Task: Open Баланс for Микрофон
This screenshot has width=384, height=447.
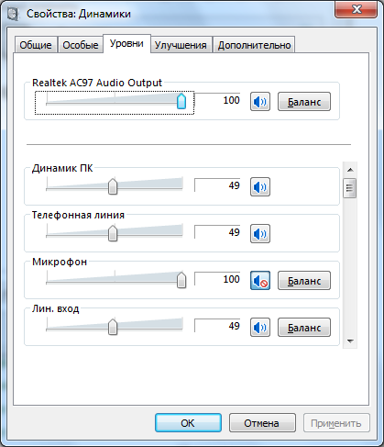Action: (x=304, y=280)
